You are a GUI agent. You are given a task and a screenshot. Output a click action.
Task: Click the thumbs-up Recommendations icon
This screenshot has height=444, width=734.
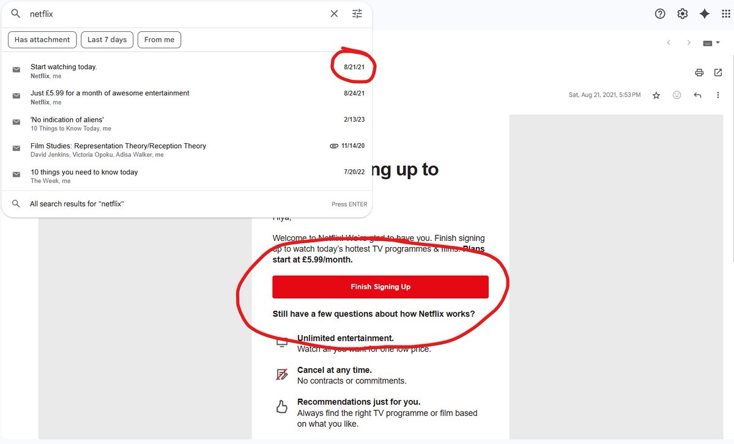tap(282, 407)
